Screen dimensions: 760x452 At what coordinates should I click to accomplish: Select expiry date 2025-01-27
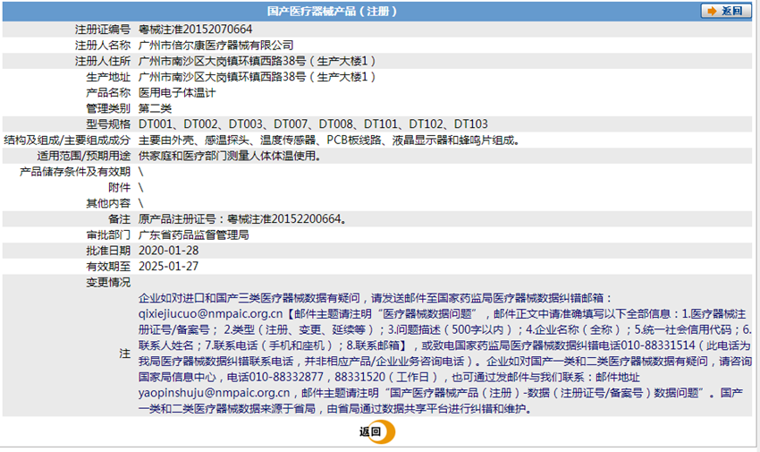point(169,266)
